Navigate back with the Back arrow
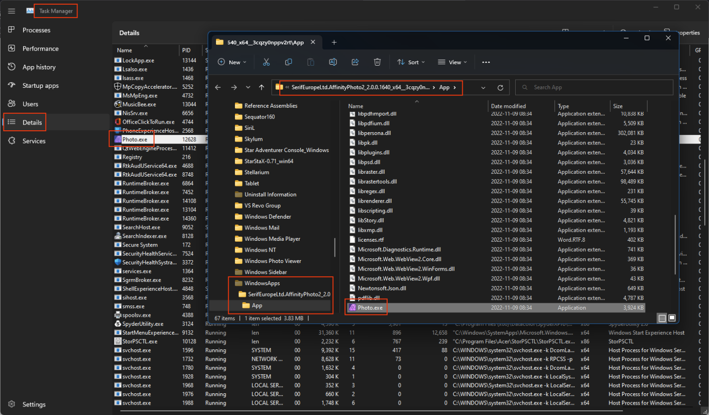Screen dimensions: 709x415 pyautogui.click(x=217, y=87)
